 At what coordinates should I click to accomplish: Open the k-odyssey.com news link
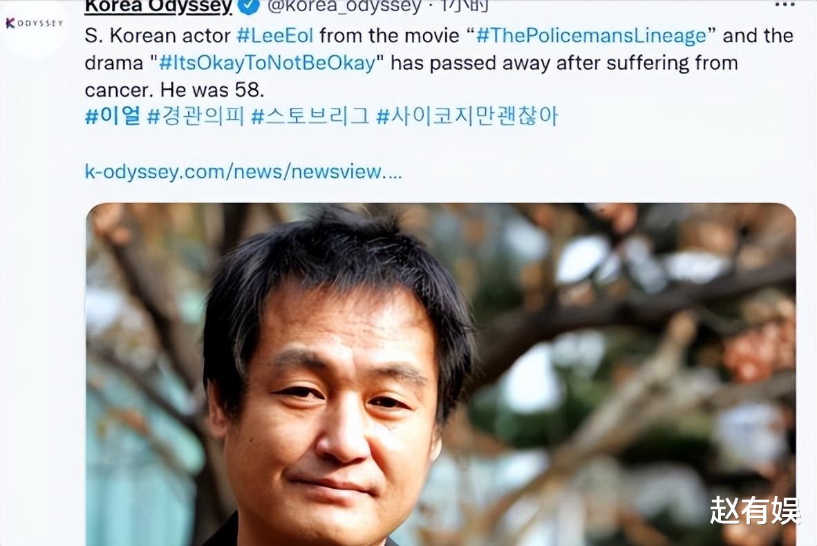[x=243, y=171]
